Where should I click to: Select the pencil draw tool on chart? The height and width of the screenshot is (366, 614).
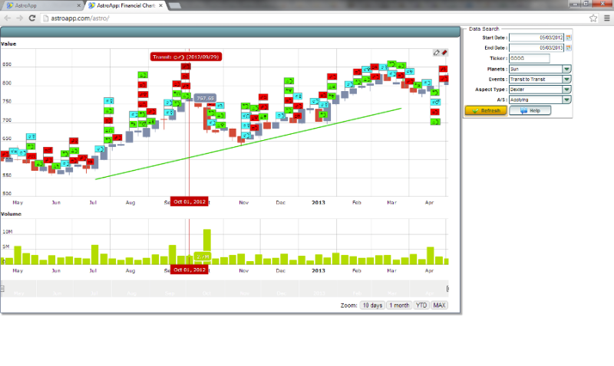tap(437, 53)
